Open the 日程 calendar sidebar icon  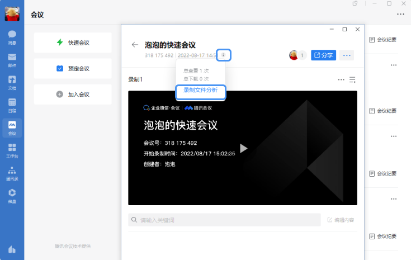coord(12,106)
